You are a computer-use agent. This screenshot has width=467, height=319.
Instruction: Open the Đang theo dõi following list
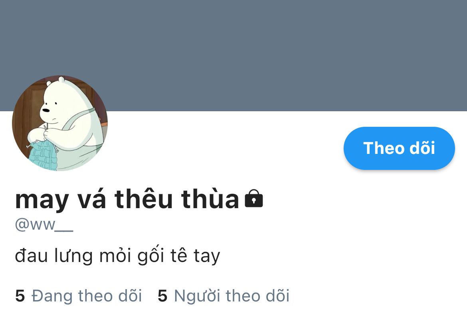coord(87,296)
